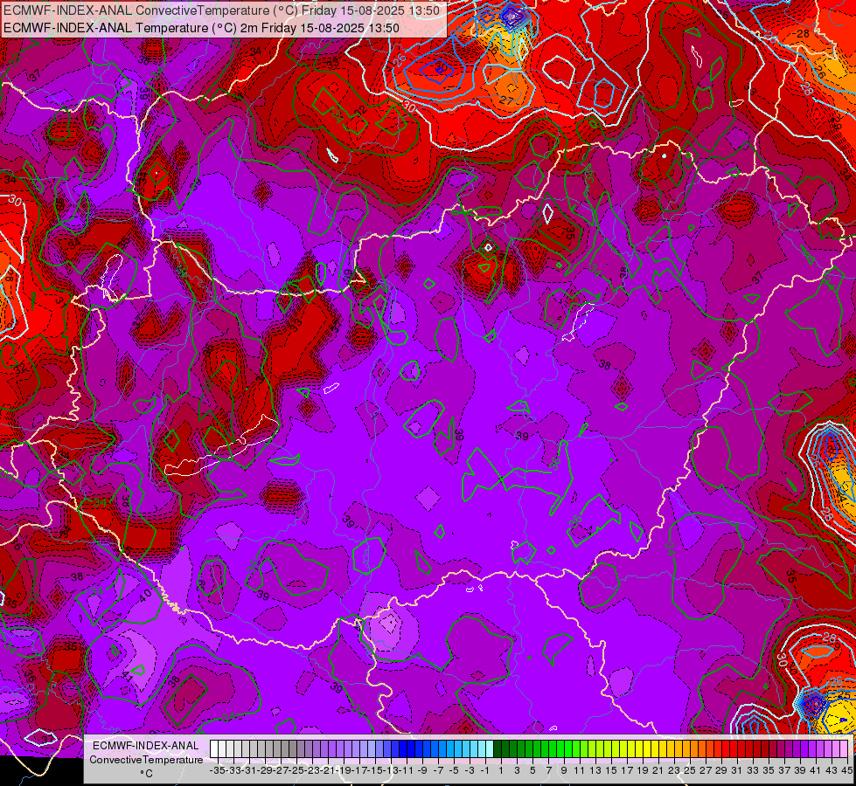Click the legend's 'ECMWF-INDEX-ANAL' label
The width and height of the screenshot is (856, 786).
click(146, 746)
